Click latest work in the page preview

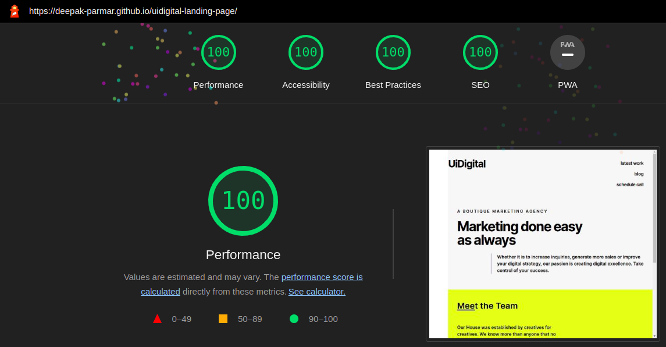pos(632,163)
